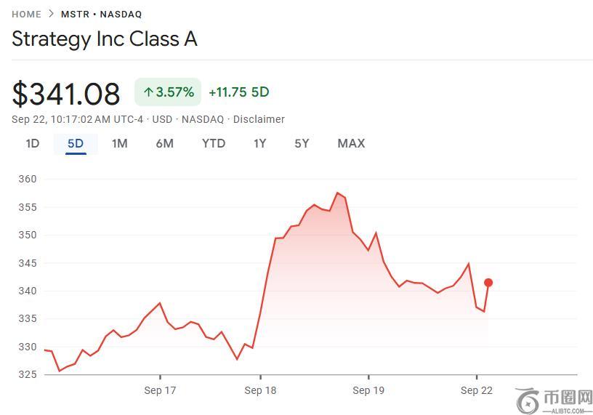
Task: Select the 1D time range tab
Action: click(x=33, y=143)
